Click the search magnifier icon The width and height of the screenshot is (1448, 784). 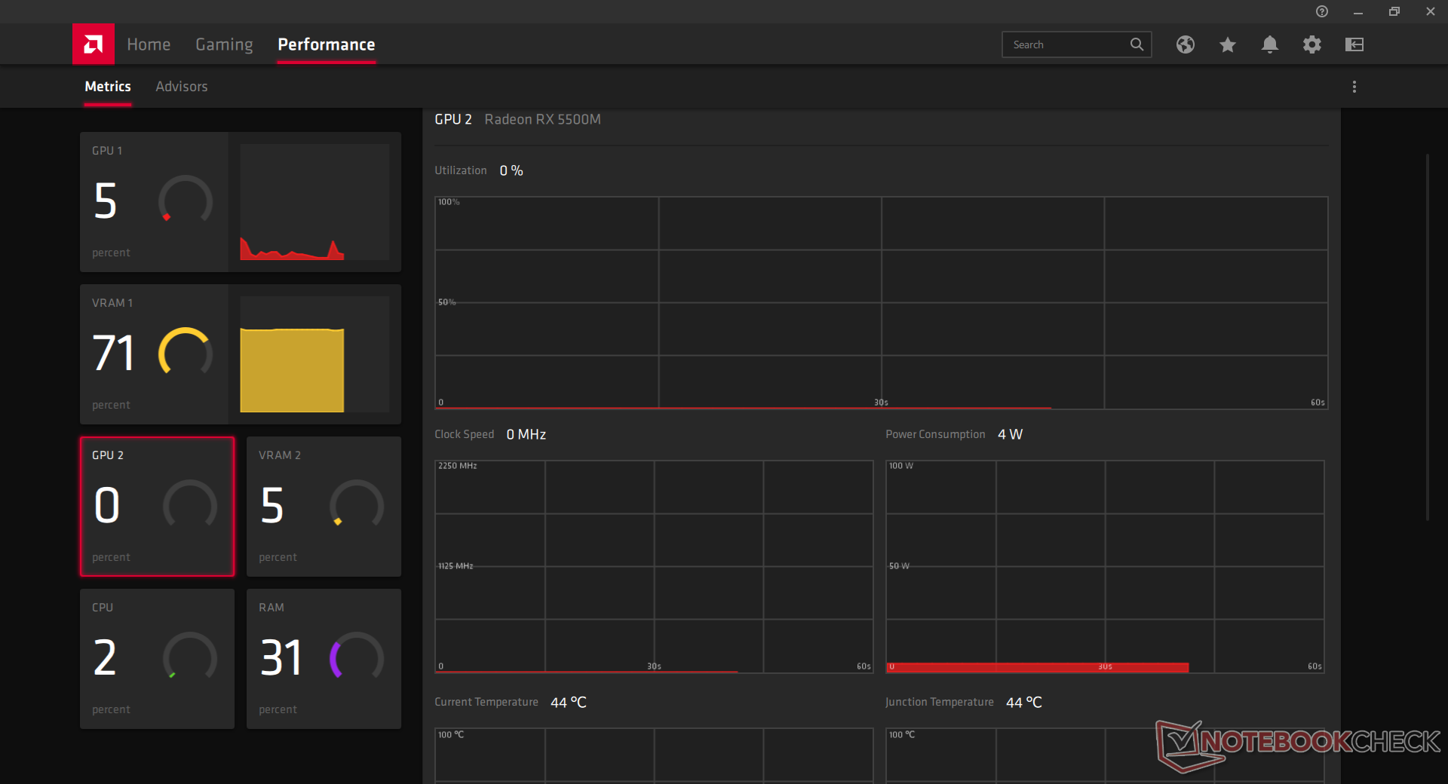point(1137,44)
